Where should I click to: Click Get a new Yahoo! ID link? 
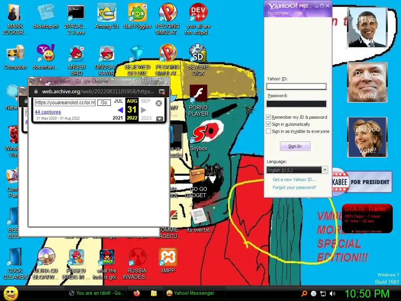pos(294,180)
